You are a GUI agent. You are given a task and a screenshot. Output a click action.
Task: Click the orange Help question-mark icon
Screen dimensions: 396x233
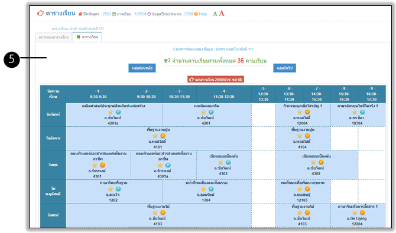tap(196, 14)
